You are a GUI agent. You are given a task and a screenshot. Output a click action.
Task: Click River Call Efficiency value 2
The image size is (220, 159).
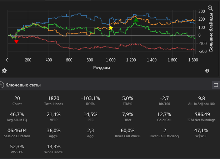[x=165, y=130]
